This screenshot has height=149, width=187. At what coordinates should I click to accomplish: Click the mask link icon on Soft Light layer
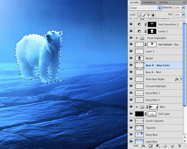coord(146,114)
